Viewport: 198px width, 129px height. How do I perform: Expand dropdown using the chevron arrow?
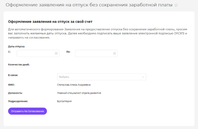tap(143, 77)
